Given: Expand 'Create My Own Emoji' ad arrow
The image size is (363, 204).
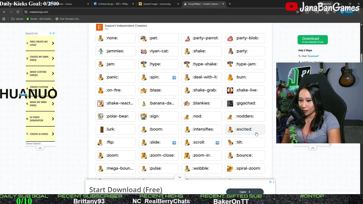Looking at the screenshot, I should tap(53, 58).
